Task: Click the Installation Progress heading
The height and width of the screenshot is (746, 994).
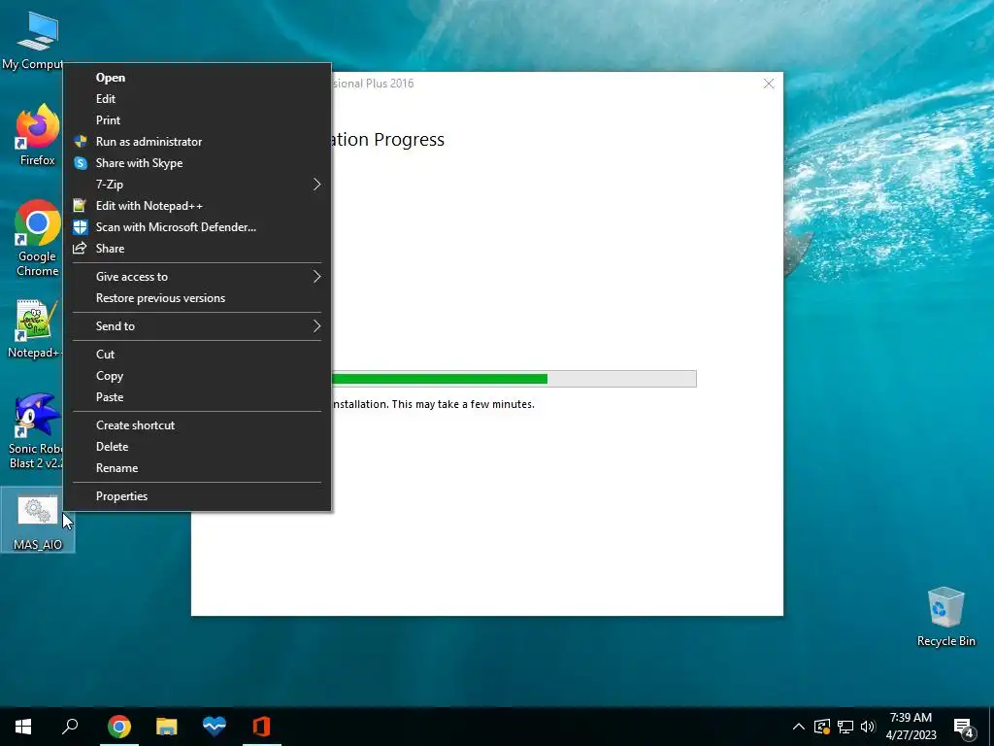Action: 388,140
